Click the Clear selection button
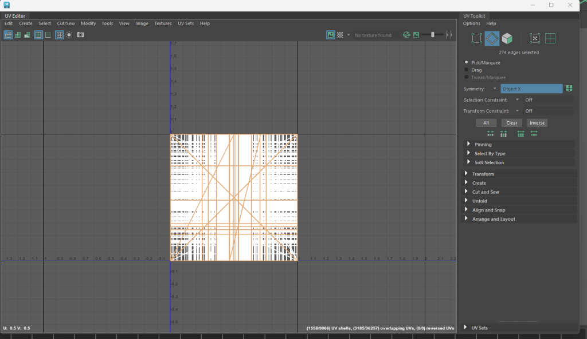The image size is (587, 339). 511,123
